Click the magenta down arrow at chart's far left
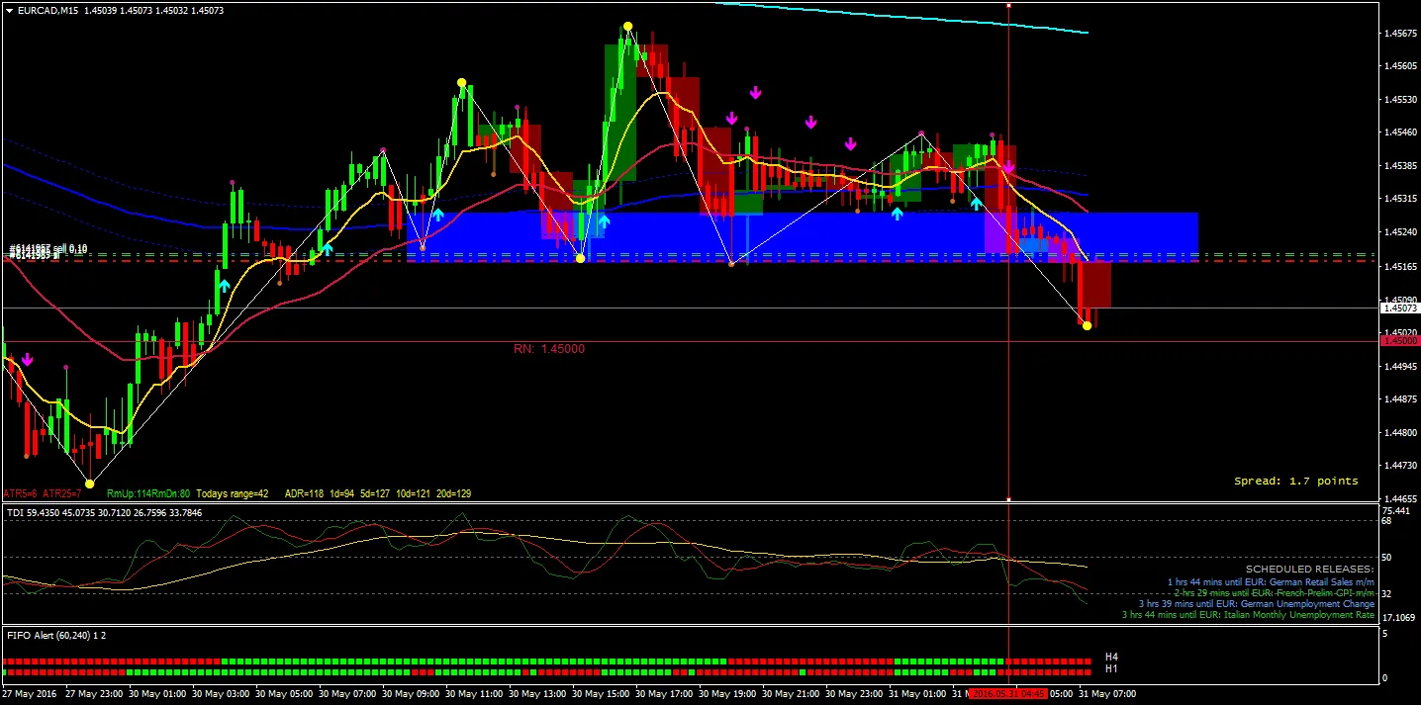The width and height of the screenshot is (1421, 705). pos(28,359)
